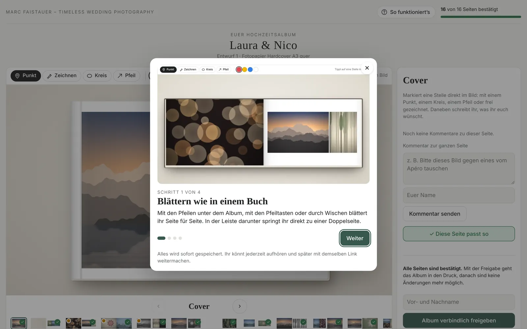The image size is (527, 329).
Task: Go to next spread with right chevron
Action: (x=239, y=306)
